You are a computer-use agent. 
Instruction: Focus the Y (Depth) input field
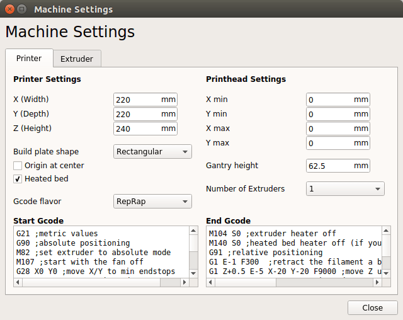137,115
